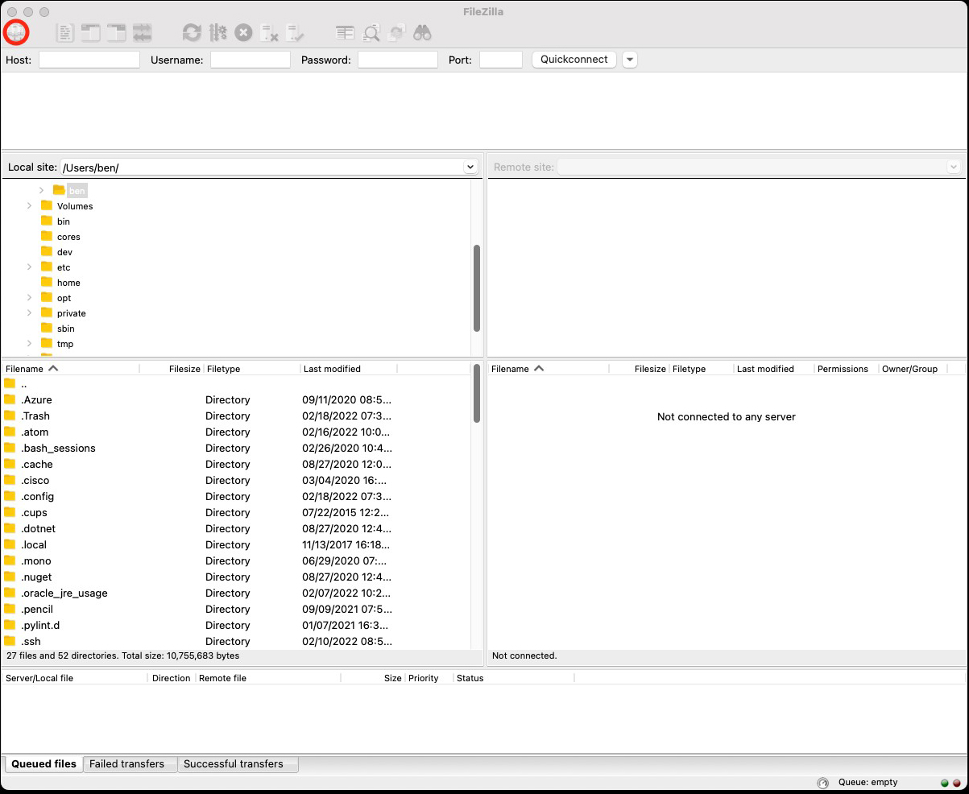Click the process queue toolbar icon

tap(217, 33)
